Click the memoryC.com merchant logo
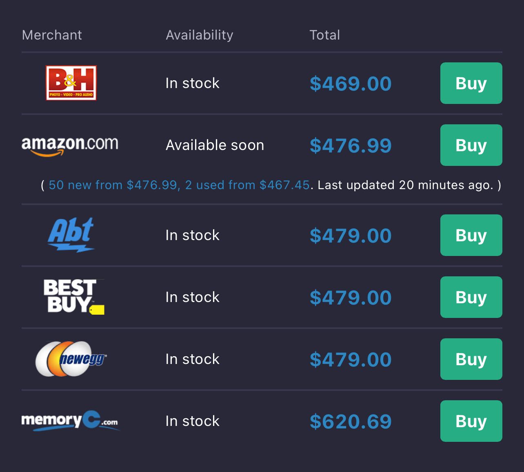 click(70, 421)
